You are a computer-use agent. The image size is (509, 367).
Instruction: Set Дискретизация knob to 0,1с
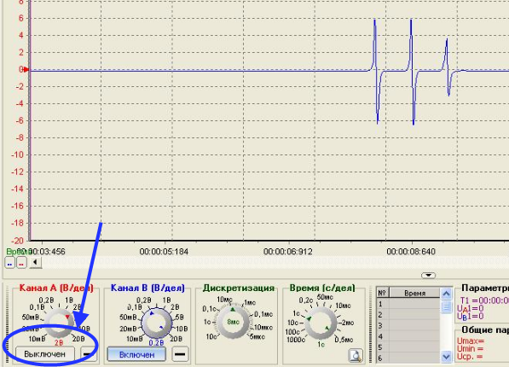[208, 308]
